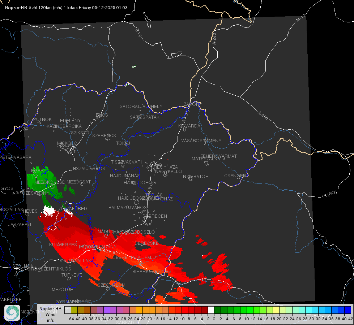Click the SÁROSPATAK town label
This screenshot has height=325, width=354.
[145, 117]
